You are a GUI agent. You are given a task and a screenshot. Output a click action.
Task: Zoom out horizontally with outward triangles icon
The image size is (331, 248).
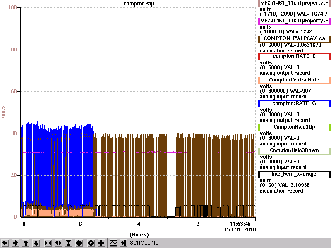58,243
